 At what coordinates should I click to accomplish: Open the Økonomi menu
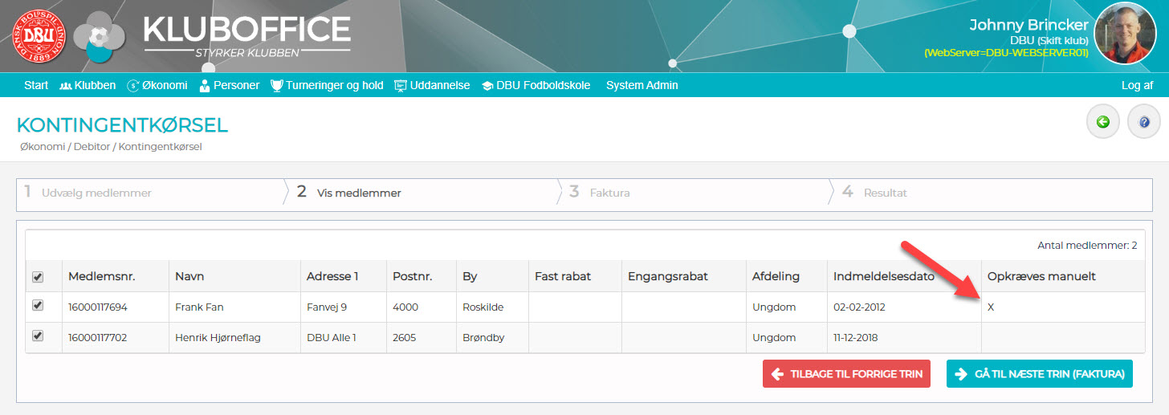[x=157, y=85]
